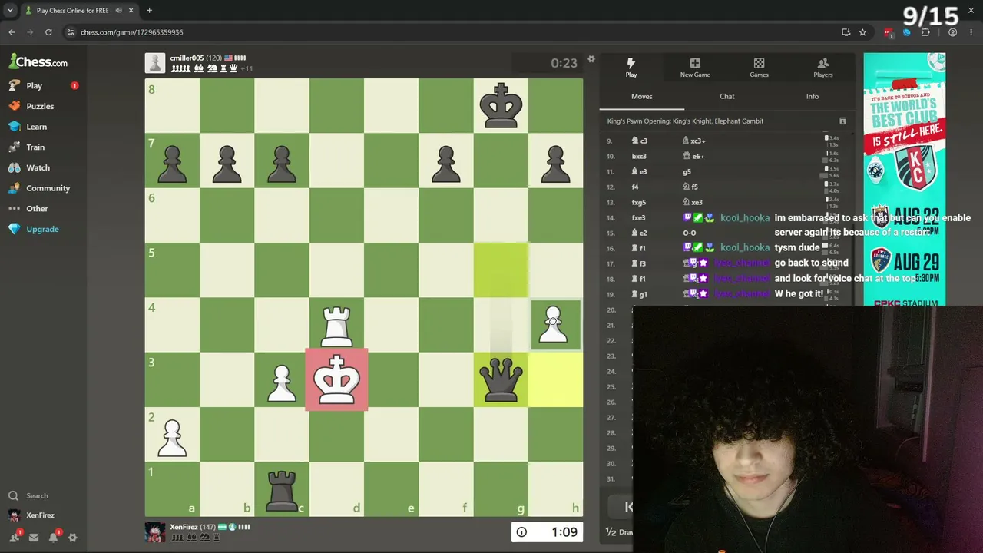
Task: Open the Train section
Action: click(x=35, y=147)
